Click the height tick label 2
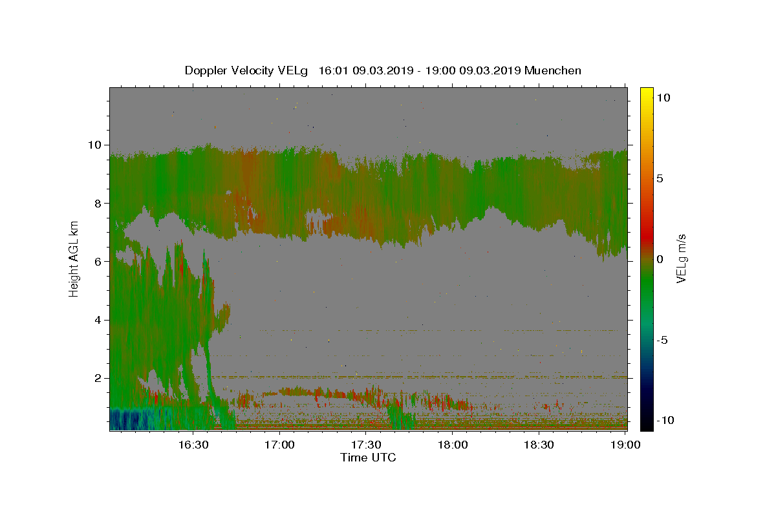 (x=99, y=378)
